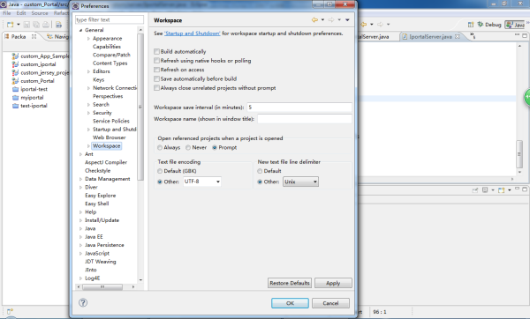Viewport: 530px width, 319px height.
Task: Open the UTF-8 encoding dropdown
Action: pos(202,182)
